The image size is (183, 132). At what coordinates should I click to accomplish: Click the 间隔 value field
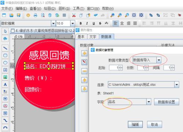click(x=167, y=68)
